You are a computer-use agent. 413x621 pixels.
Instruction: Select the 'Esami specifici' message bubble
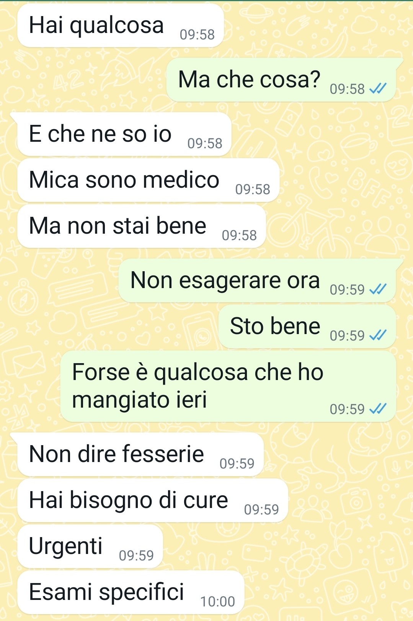[131, 592]
